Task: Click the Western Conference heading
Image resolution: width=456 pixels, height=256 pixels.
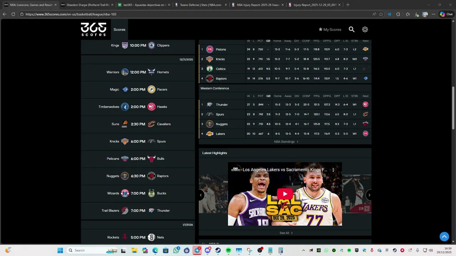Action: pyautogui.click(x=215, y=88)
